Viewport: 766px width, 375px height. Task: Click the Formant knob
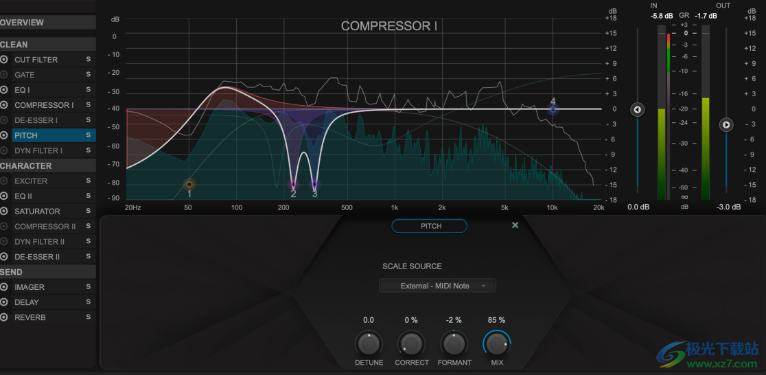coord(454,343)
